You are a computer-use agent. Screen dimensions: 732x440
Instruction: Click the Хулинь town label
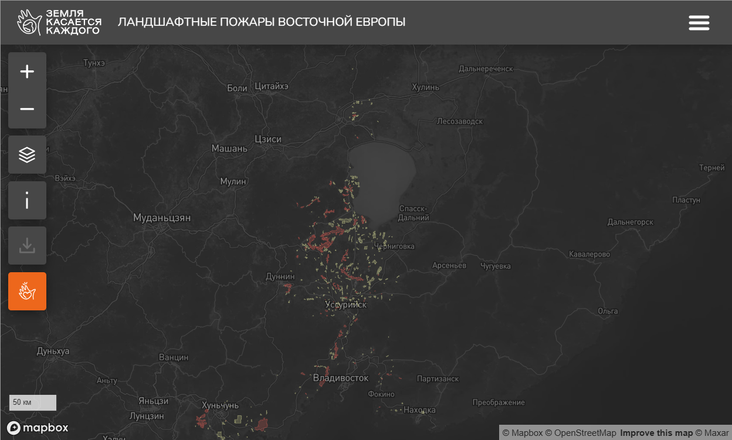pos(425,87)
